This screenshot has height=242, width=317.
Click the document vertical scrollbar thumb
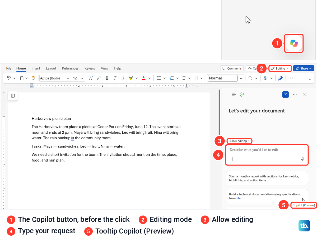[219, 112]
